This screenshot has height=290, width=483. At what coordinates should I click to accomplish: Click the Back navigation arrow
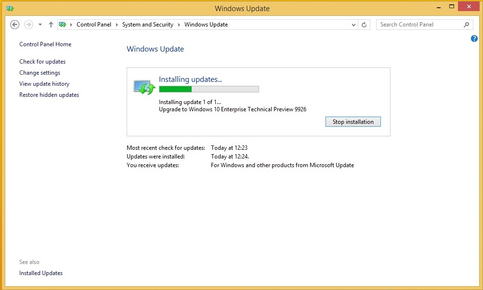pos(15,25)
